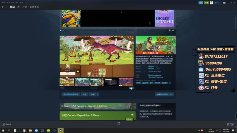Screen dimensions: 237x133
Task: Go back with the left arrow
Action: point(2,7)
